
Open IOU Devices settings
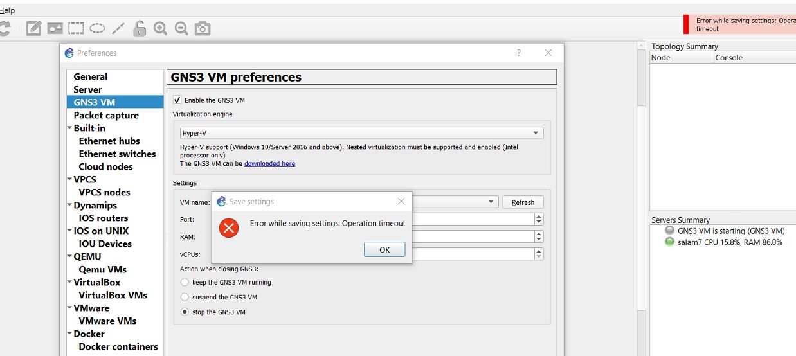105,244
